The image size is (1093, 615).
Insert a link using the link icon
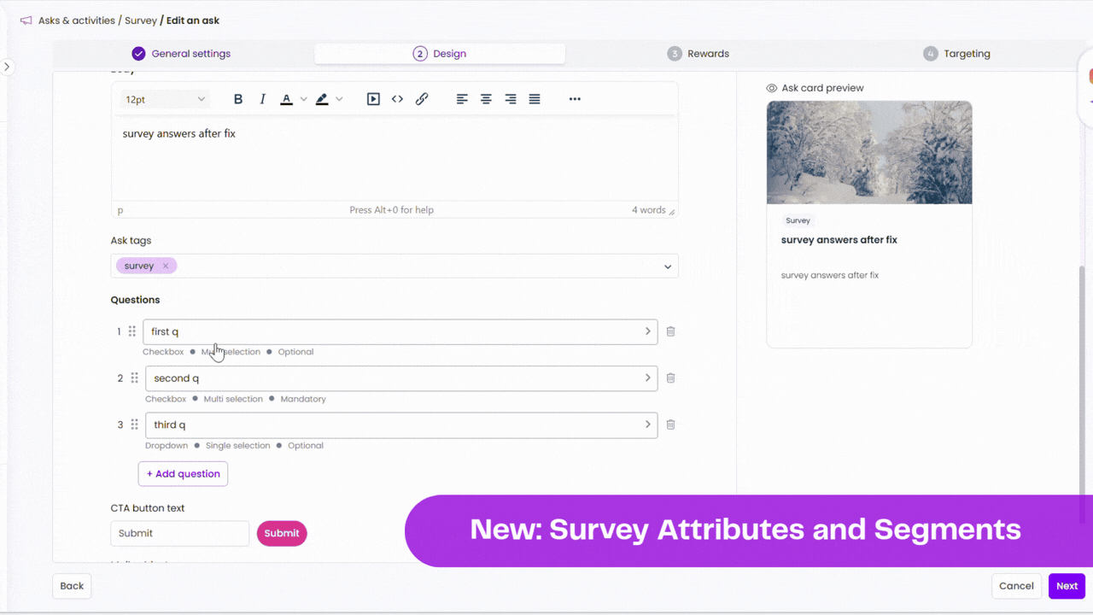[x=421, y=98]
